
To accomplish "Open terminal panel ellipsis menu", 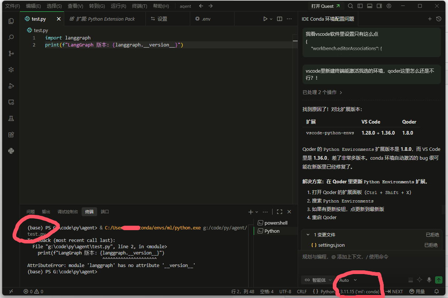I will point(265,212).
